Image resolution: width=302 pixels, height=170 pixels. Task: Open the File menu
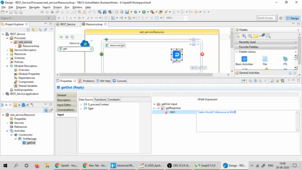3,8
